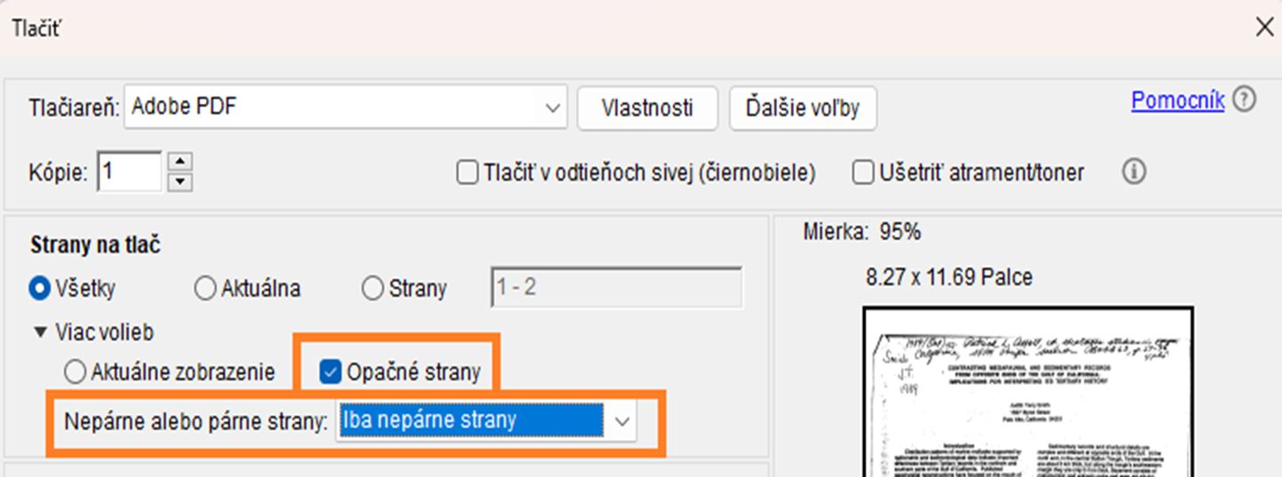This screenshot has height=477, width=1282.
Task: Close the Tlačiť dialog
Action: click(1264, 27)
